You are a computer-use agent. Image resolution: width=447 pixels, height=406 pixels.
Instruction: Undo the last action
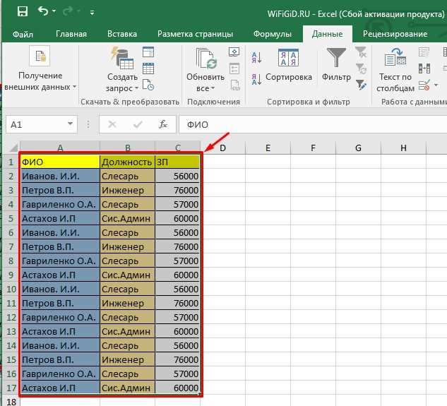pos(43,11)
